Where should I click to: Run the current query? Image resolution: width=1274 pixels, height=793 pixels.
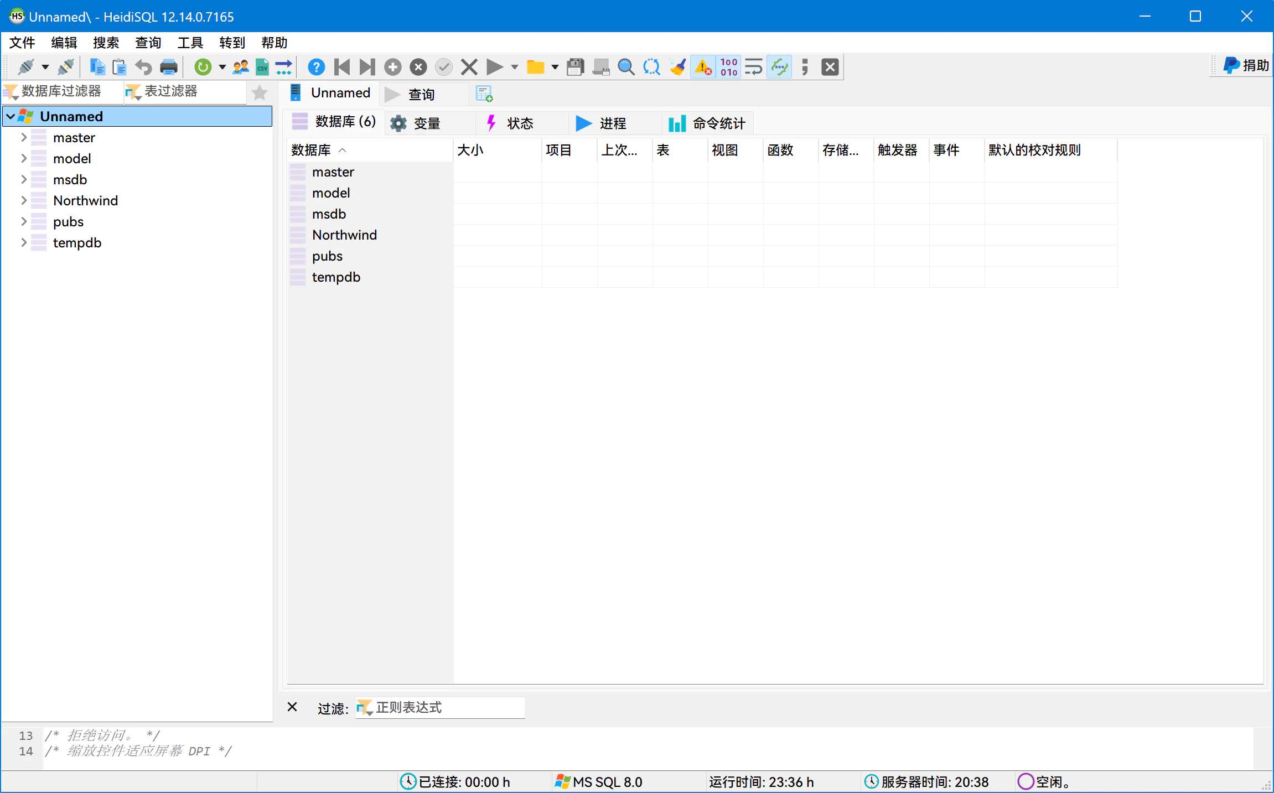[494, 66]
